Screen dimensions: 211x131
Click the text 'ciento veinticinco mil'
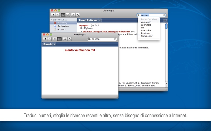[80, 50]
